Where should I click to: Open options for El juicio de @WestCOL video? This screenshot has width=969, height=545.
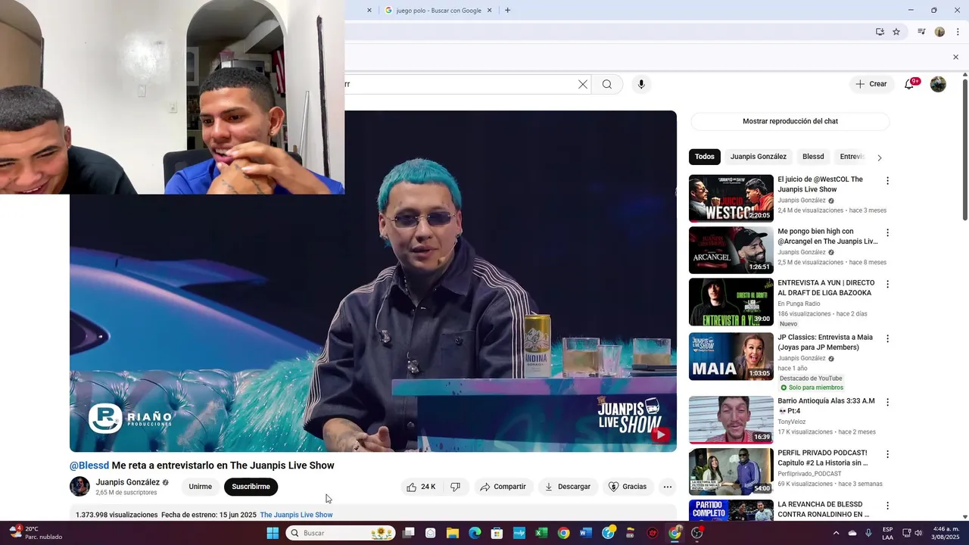pos(887,181)
